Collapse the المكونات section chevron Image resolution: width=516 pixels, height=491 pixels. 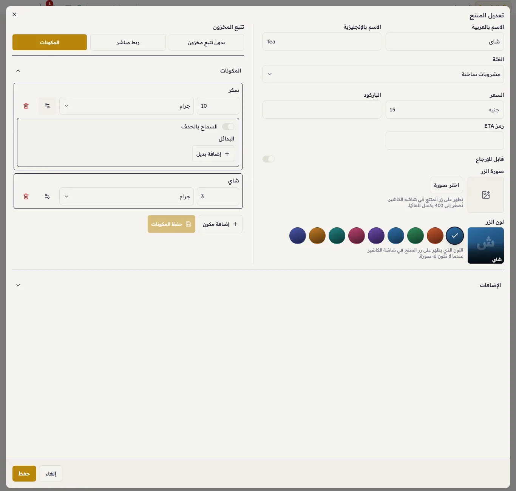(18, 71)
